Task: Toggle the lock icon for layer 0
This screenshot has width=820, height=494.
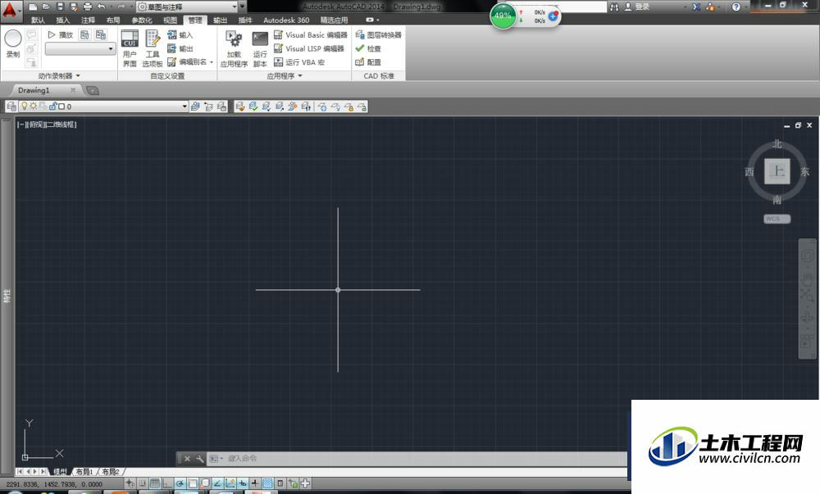Action: [x=52, y=106]
